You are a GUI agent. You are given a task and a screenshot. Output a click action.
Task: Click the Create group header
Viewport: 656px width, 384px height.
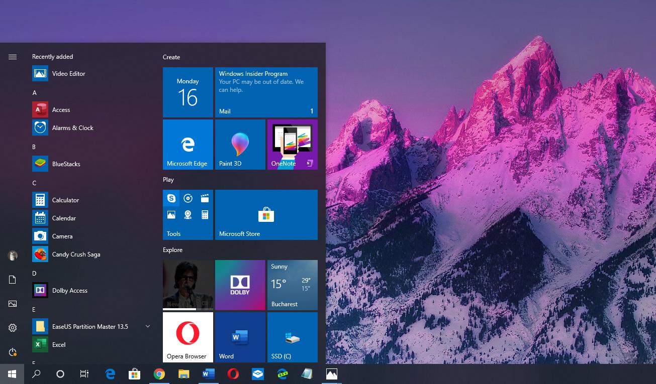171,57
